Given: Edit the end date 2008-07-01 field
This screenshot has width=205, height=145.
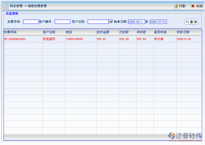Looking at the screenshot, I should click(158, 22).
